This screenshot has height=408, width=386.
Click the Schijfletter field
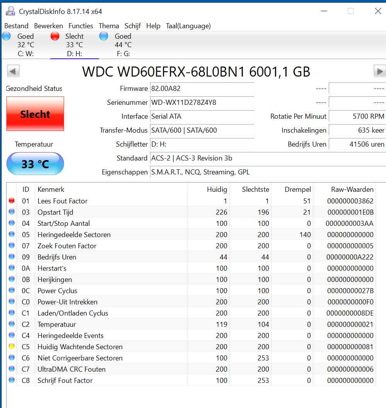tap(202, 144)
